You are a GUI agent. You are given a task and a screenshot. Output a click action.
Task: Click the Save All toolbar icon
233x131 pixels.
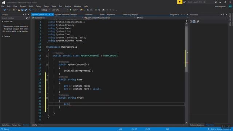pyautogui.click(x=26, y=10)
